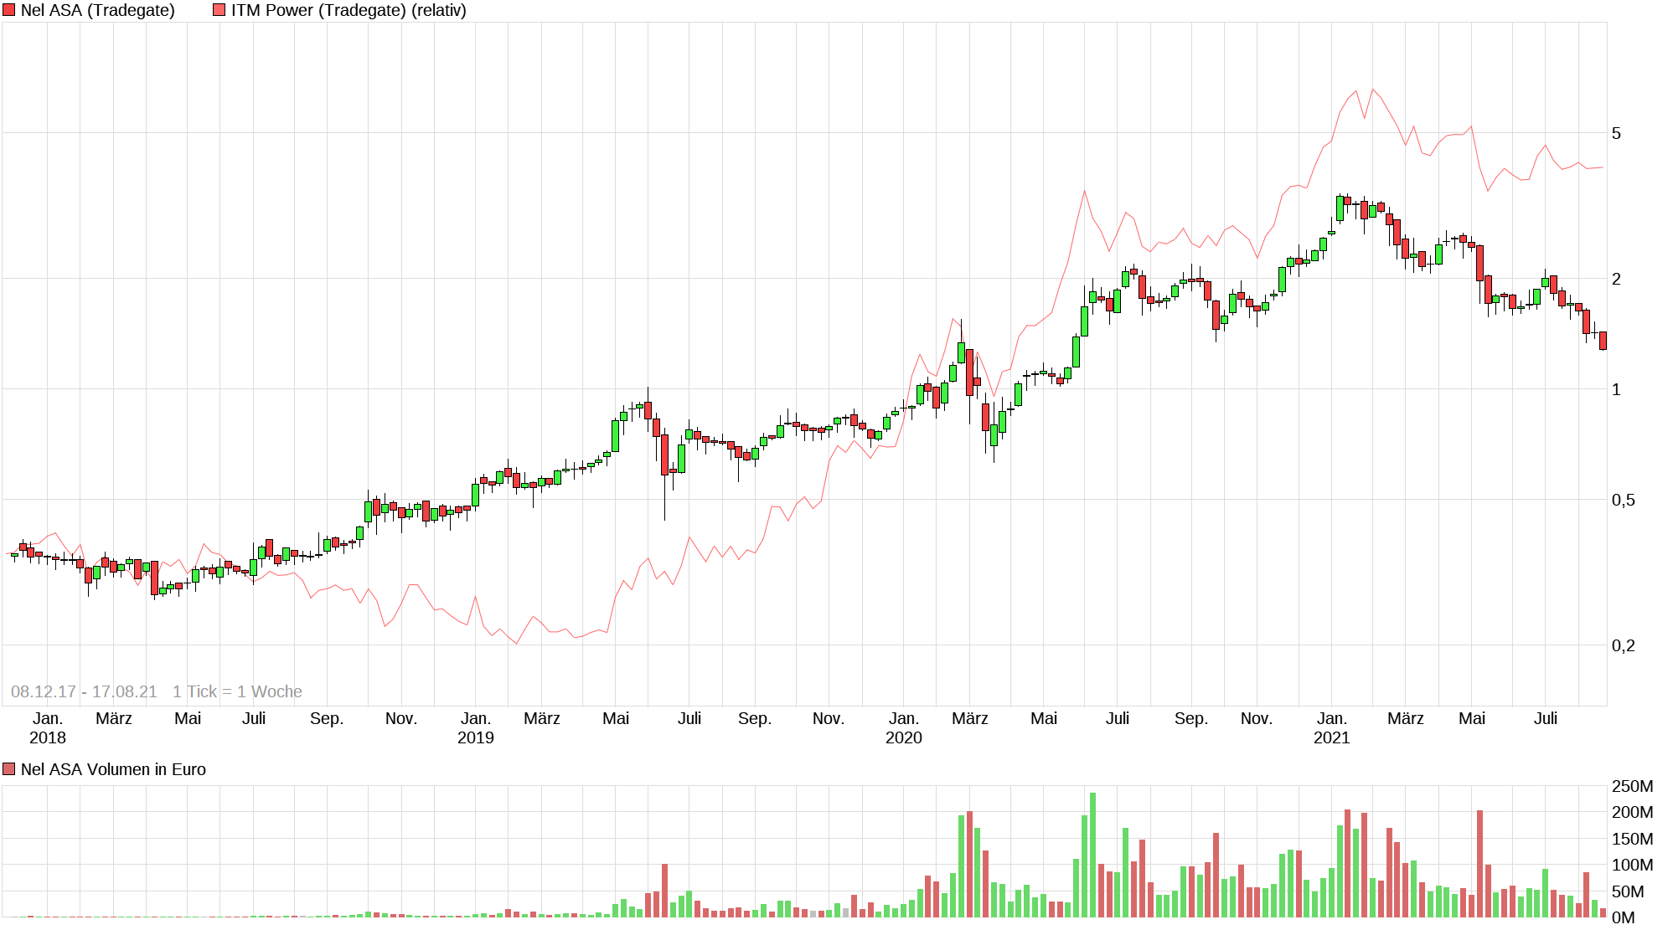Click the tallest green volume bar near Mai 2020
Viewport: 1673px width, 935px height.
(1092, 854)
